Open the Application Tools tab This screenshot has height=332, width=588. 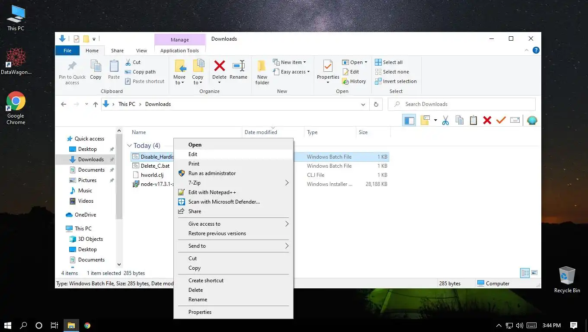pyautogui.click(x=179, y=51)
